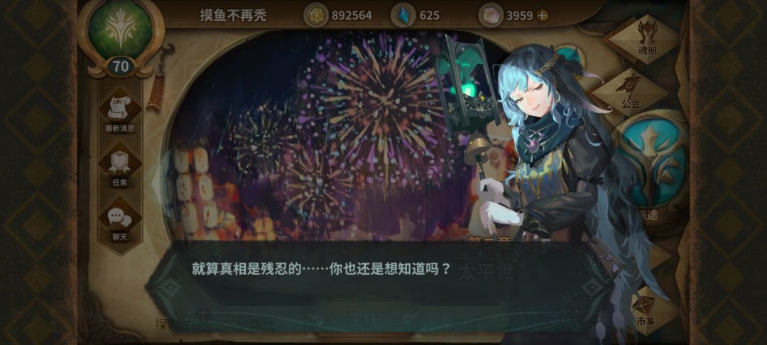Viewport: 767px width, 345px height.
Task: Select the player name 摸鱼不再秃
Action: [x=234, y=16]
